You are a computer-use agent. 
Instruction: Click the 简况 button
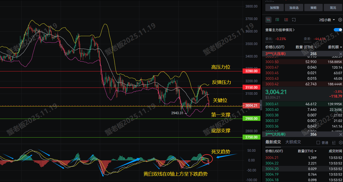click(333, 8)
